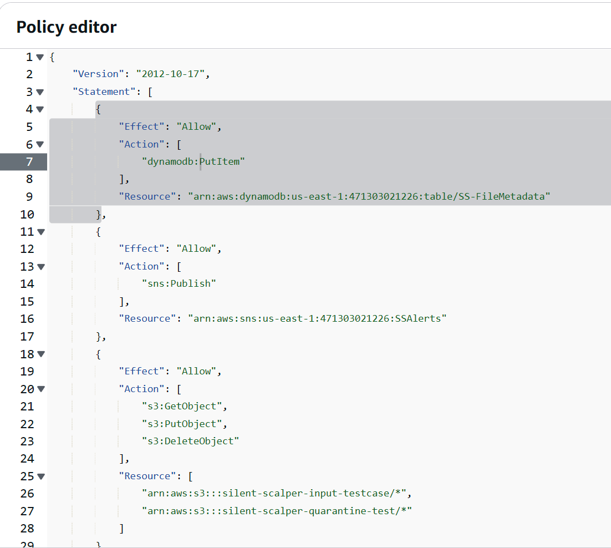
Task: Collapse the fold arrow on line 1
Action: pos(40,57)
